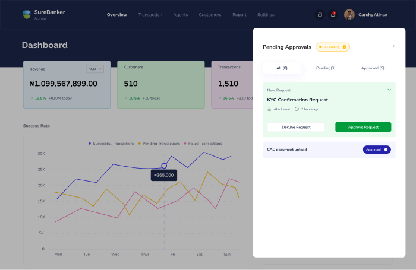Click the 3 Pending status badge

click(333, 47)
